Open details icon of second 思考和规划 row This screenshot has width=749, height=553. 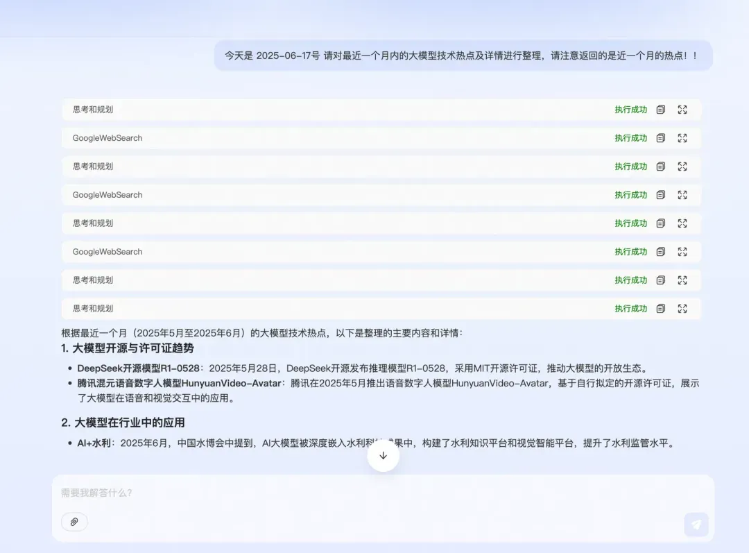click(x=661, y=167)
